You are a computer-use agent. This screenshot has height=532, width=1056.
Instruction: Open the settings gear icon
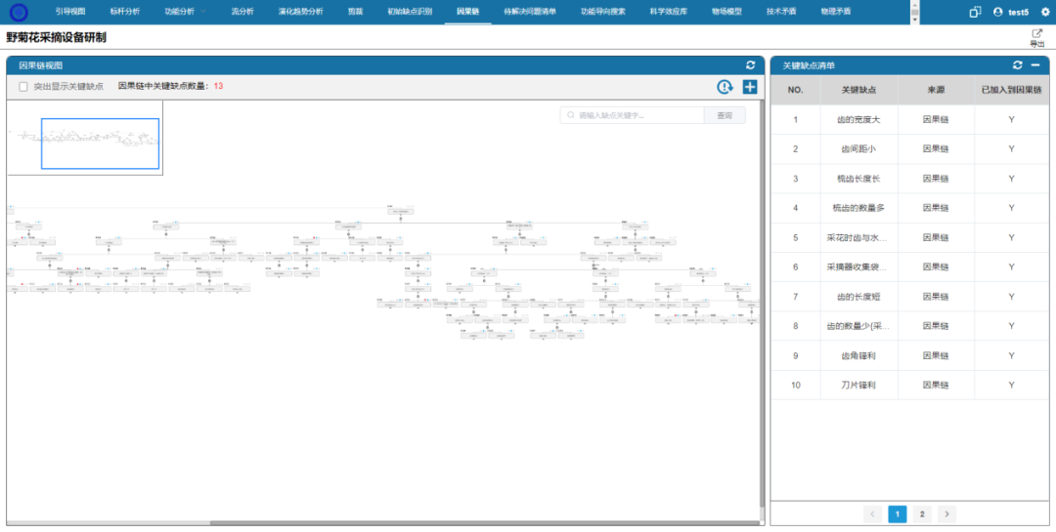1044,12
